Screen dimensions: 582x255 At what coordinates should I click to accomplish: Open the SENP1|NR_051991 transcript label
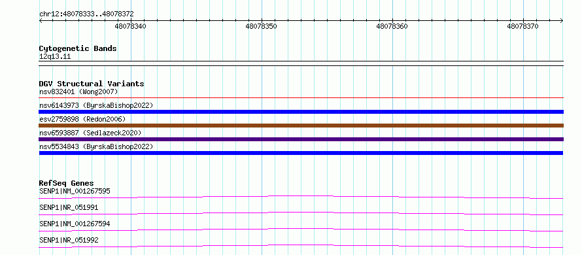click(69, 207)
